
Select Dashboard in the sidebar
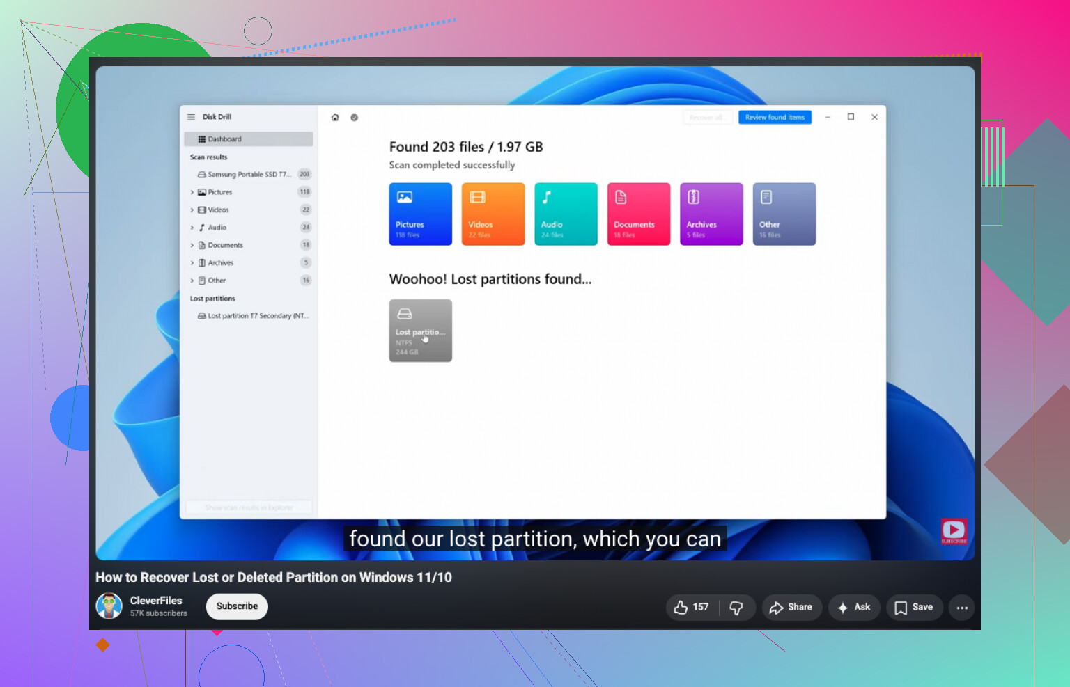point(248,139)
